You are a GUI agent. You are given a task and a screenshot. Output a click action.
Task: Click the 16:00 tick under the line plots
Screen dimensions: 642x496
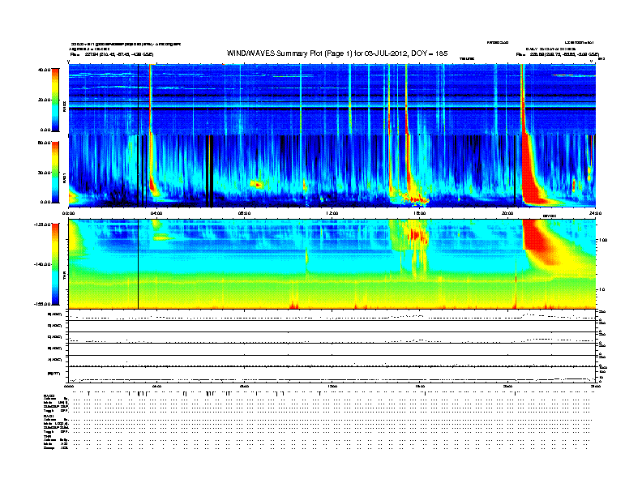(420, 386)
